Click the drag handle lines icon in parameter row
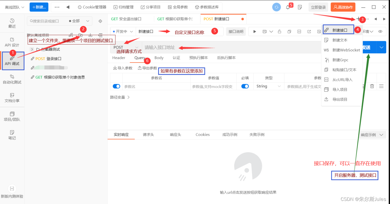The image size is (390, 204). point(381,86)
